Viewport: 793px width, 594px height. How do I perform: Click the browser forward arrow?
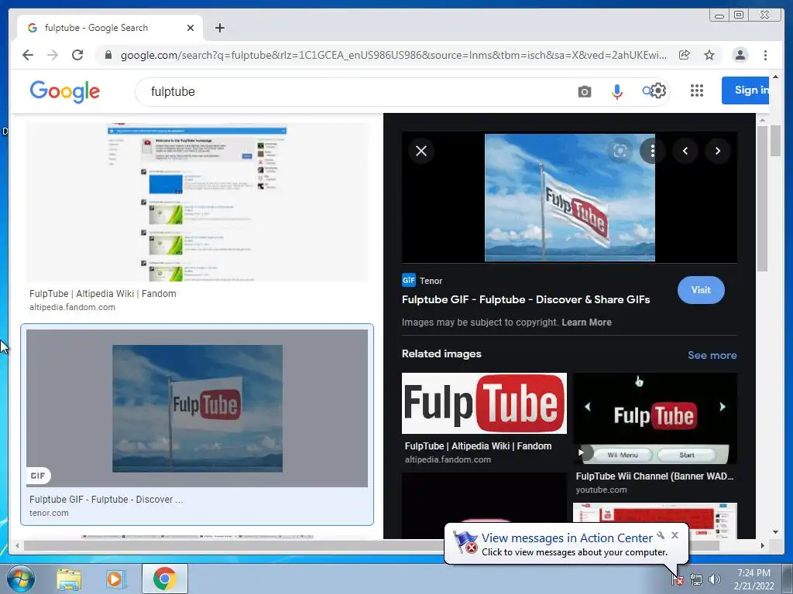coord(53,55)
